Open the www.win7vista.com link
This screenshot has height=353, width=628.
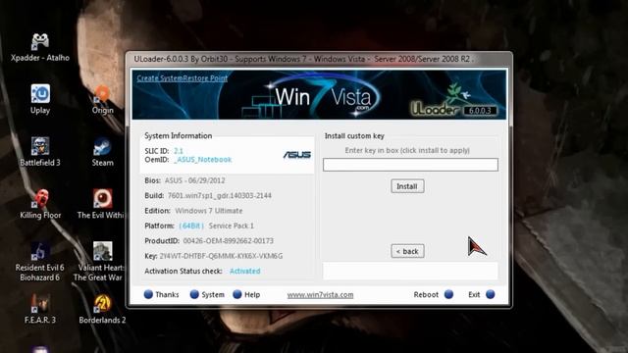tap(320, 294)
